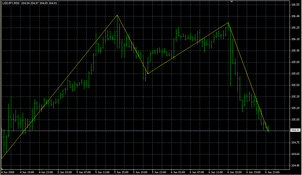This screenshot has width=302, height=175.
Task: Click the 5 Jun 15:00 time label
Action: (122, 172)
